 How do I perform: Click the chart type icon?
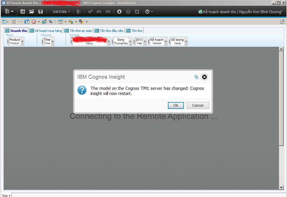(x=71, y=22)
